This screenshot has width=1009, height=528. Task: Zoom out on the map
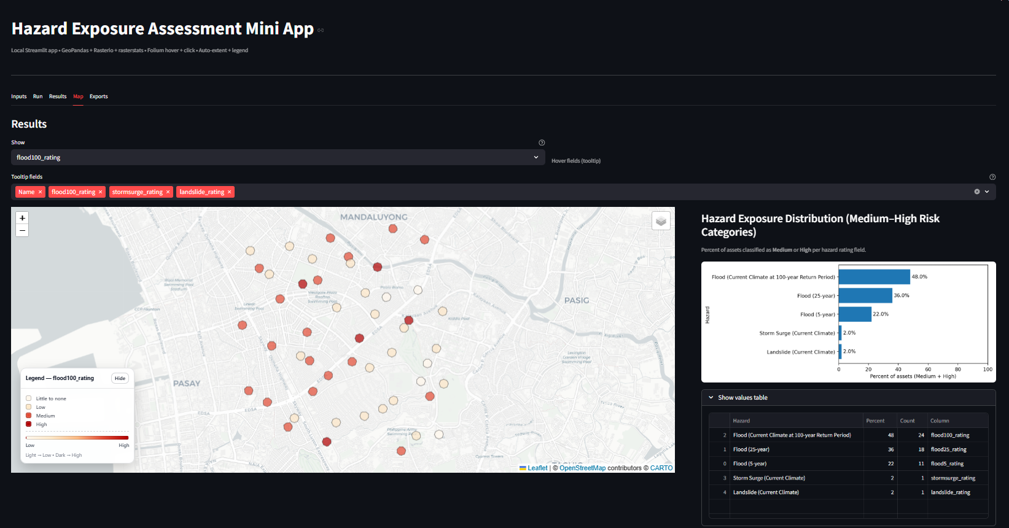click(22, 231)
